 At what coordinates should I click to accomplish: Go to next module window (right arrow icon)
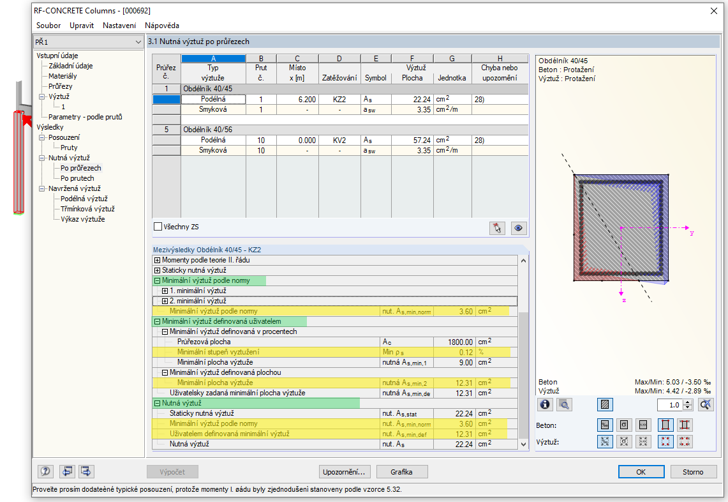86,471
